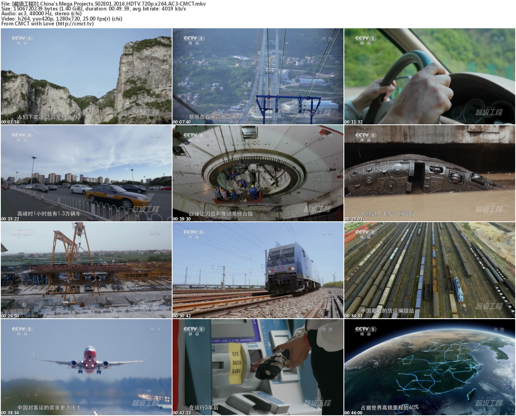Click the metal shield machine animation thumbnail
This screenshot has width=516, height=416.
coord(429,173)
